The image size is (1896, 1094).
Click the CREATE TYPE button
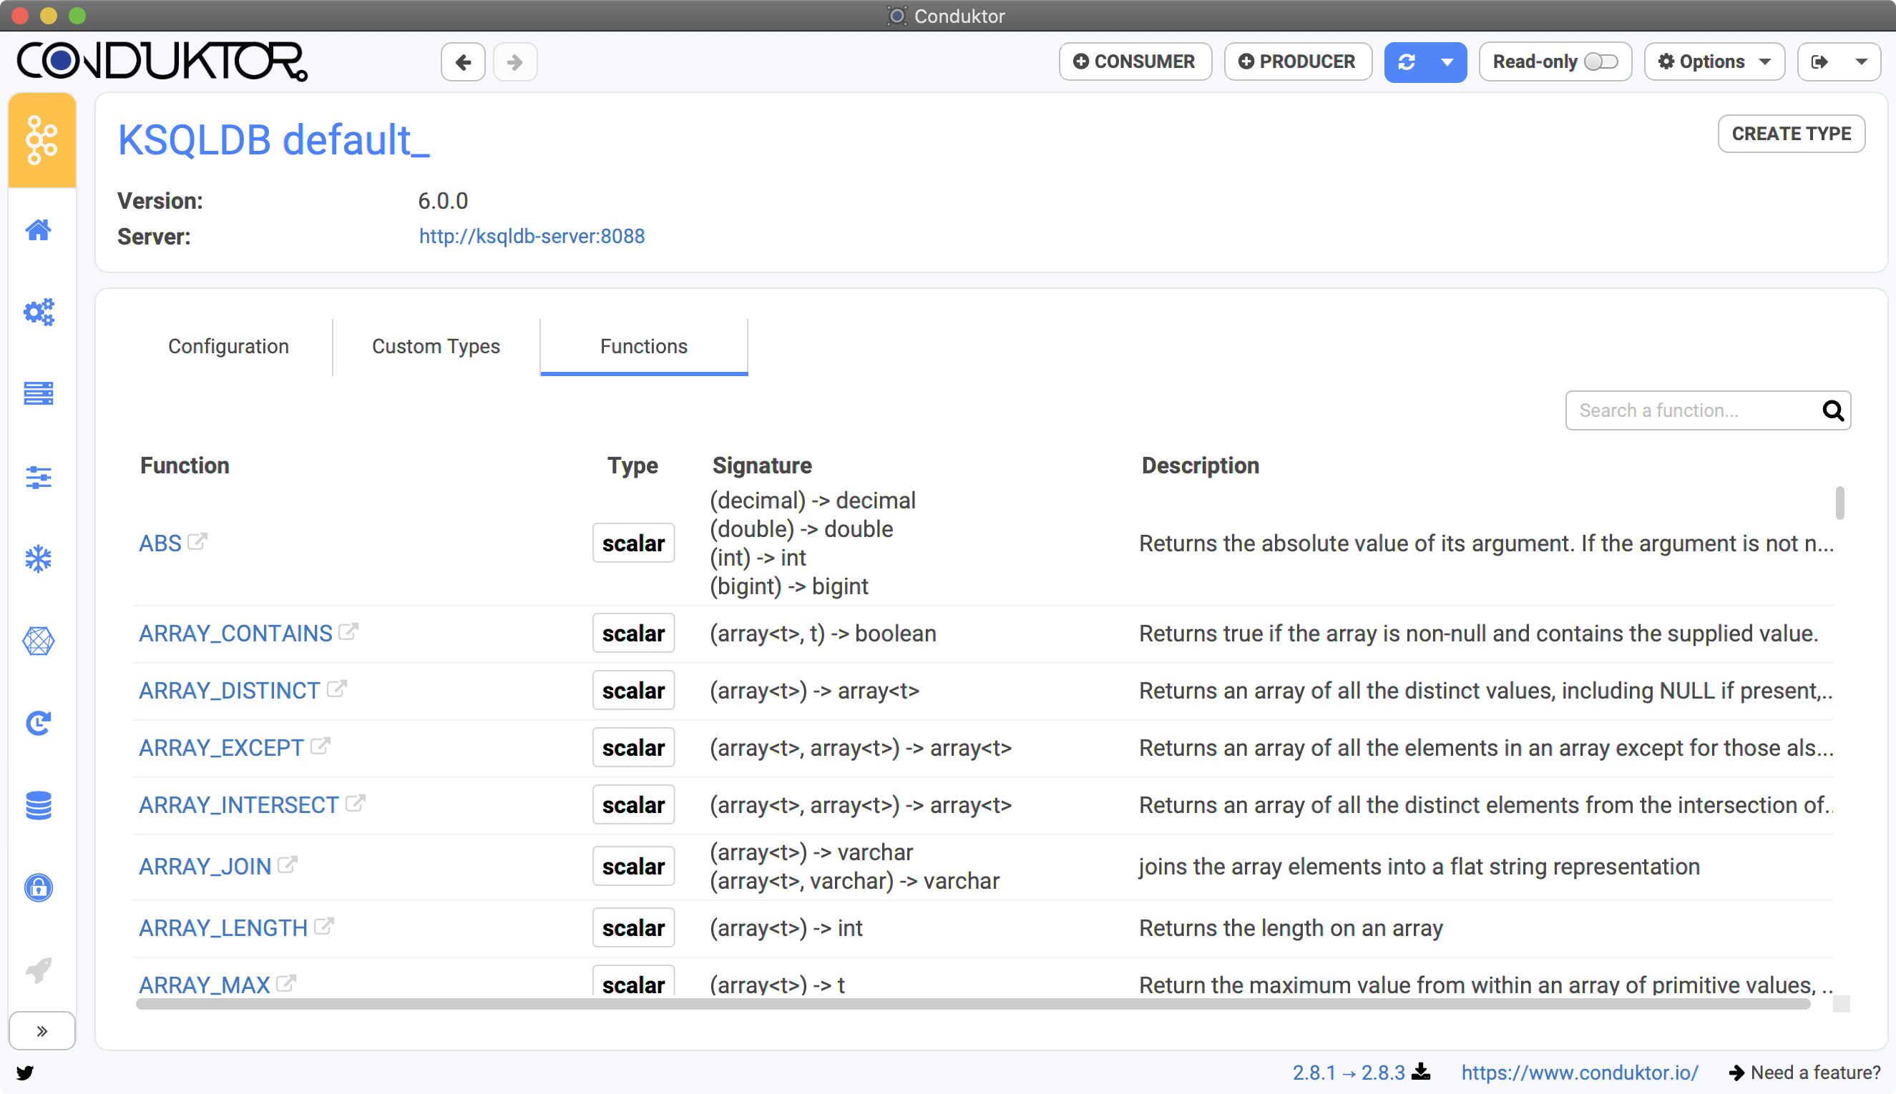click(1791, 134)
